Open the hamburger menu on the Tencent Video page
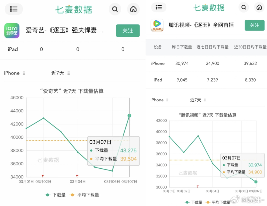Viewport: 267px width, 206px height. click(x=159, y=8)
